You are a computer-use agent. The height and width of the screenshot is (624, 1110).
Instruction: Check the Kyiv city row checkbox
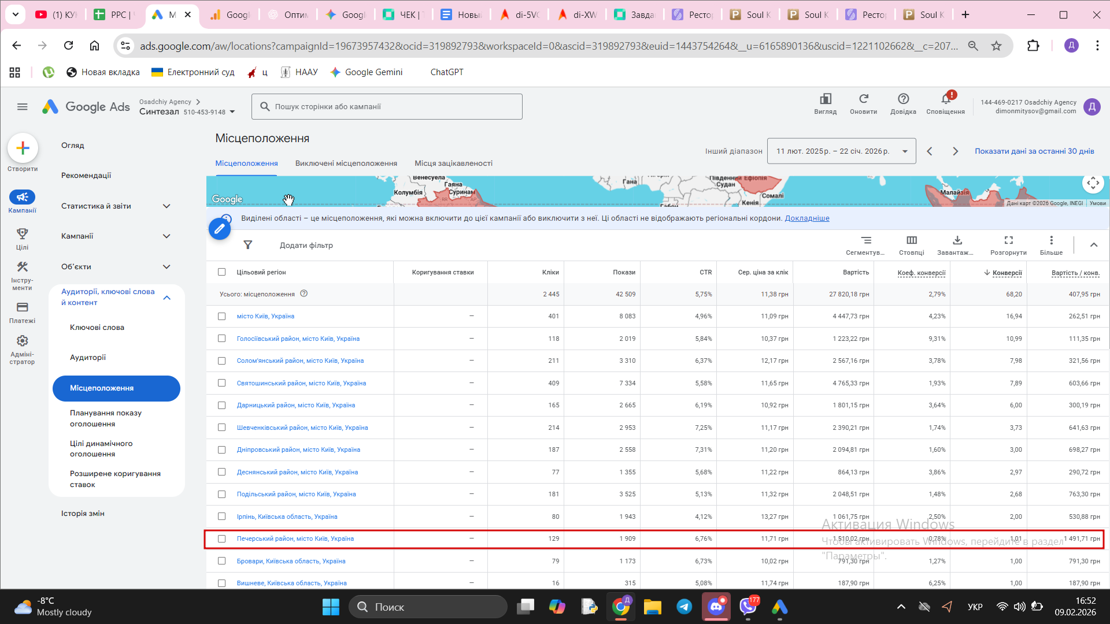221,317
